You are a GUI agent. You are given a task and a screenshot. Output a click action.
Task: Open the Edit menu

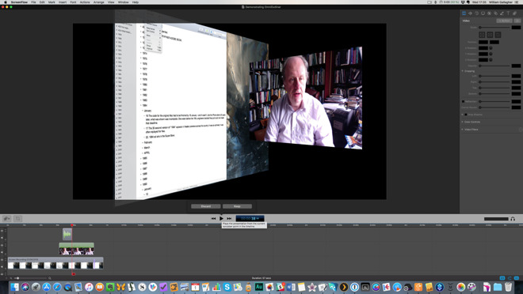(x=42, y=2)
